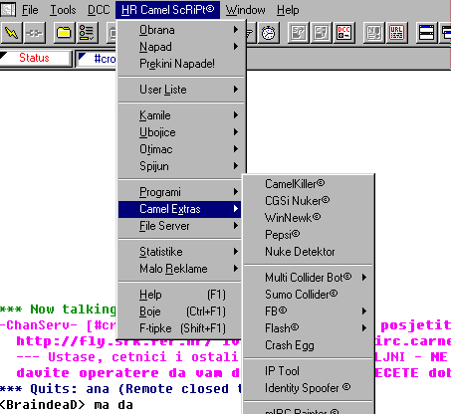
Task: Choose F-tipke (Shift+F1) menu entry
Action: click(180, 328)
